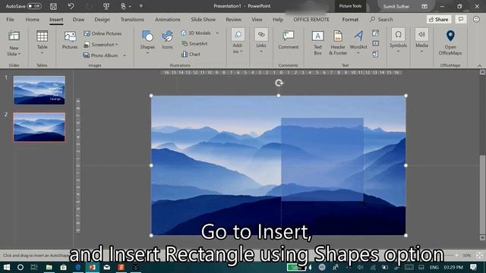The height and width of the screenshot is (273, 486).
Task: Click the Icons button
Action: (x=167, y=39)
